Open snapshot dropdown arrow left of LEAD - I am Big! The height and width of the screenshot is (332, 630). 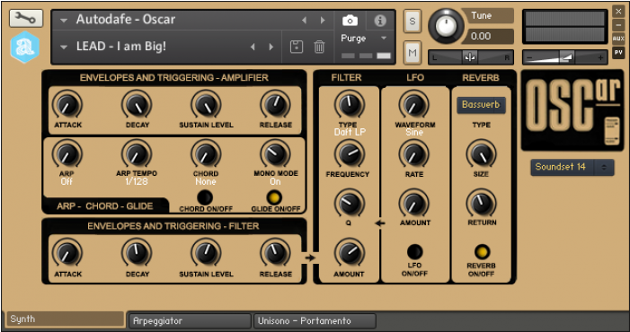pos(64,47)
